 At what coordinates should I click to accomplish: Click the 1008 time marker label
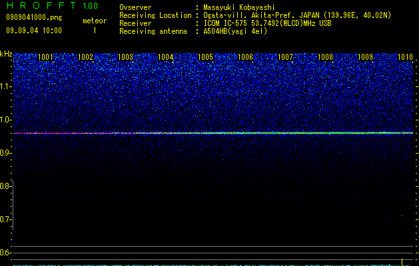pos(326,57)
